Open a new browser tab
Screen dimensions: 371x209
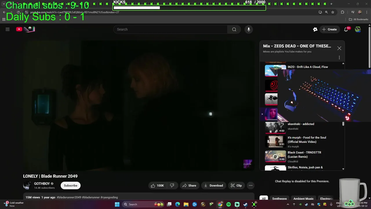pos(331,4)
